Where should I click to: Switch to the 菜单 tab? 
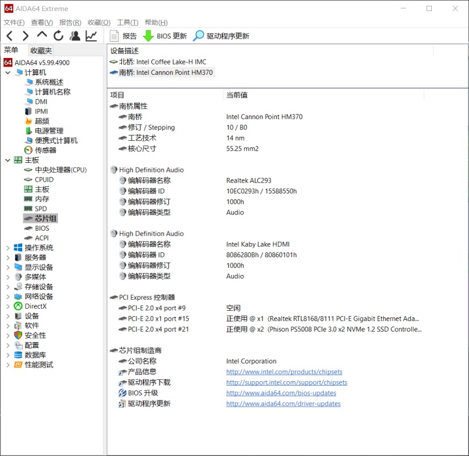tap(11, 50)
